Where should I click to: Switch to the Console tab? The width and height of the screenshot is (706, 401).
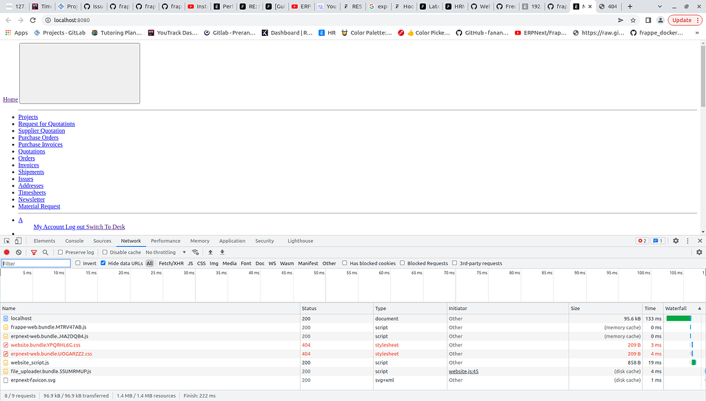(x=74, y=241)
